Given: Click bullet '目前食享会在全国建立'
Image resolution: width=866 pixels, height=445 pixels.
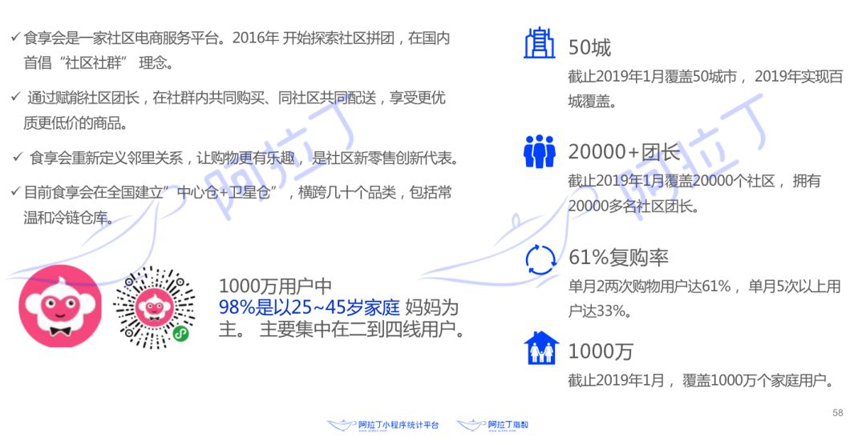Looking at the screenshot, I should click(94, 193).
